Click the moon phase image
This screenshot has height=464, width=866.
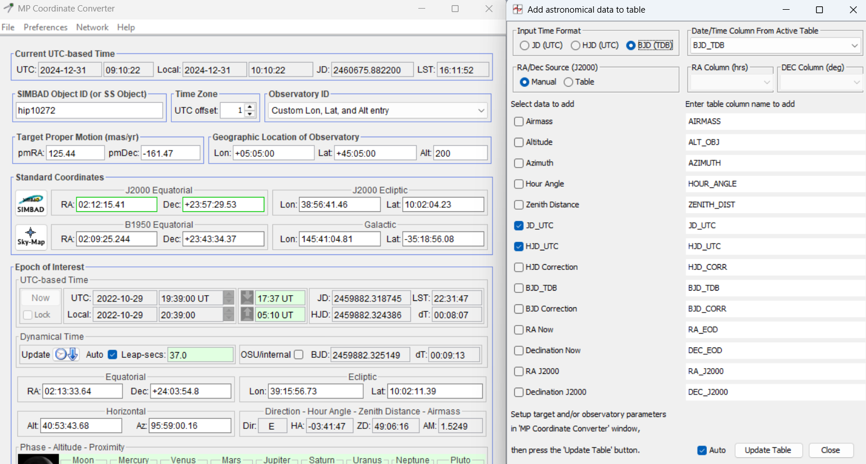38,459
